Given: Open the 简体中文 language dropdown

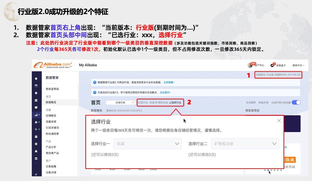Looking at the screenshot, I should (x=298, y=65).
